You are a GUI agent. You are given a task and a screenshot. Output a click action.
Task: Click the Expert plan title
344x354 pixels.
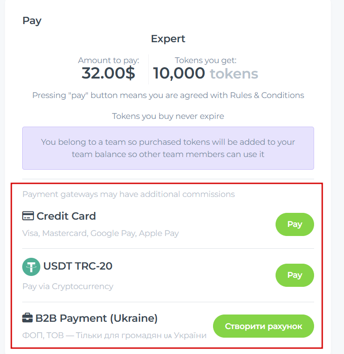click(168, 39)
